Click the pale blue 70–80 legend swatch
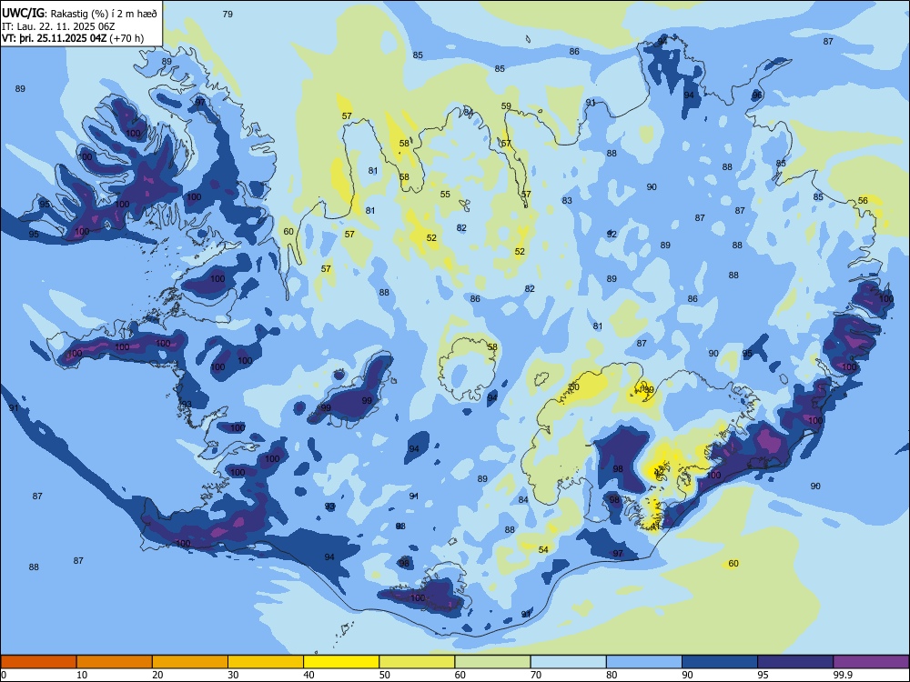Screen dimensions: 910x682 click(x=568, y=662)
